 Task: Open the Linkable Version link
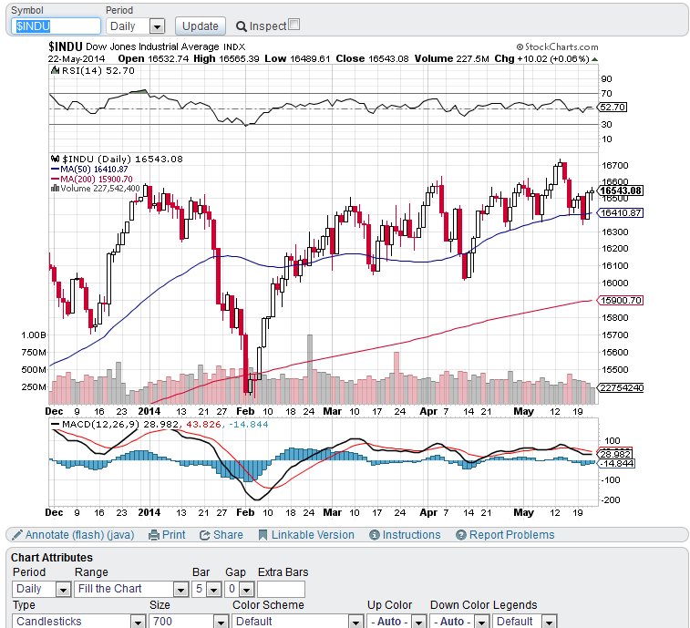313,535
